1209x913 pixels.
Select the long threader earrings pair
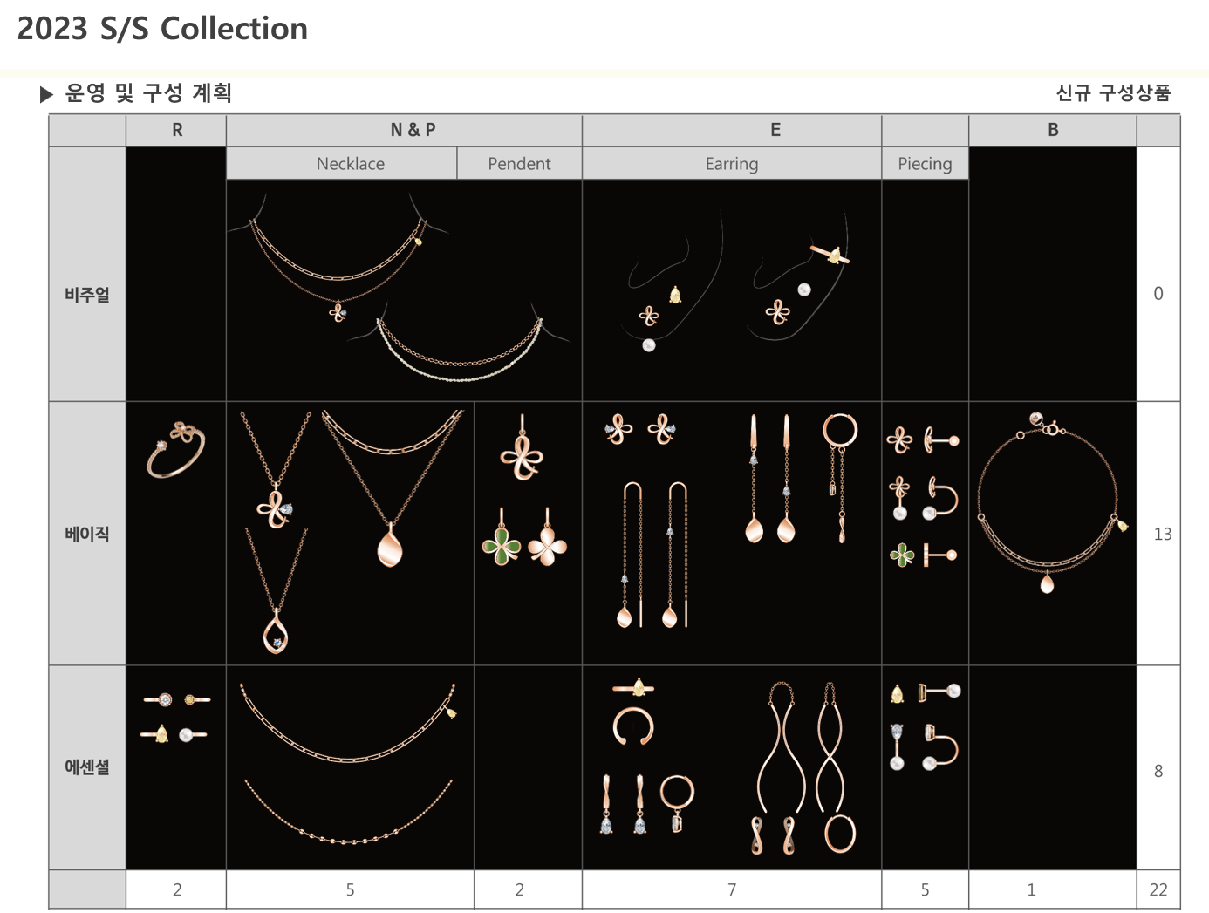click(655, 555)
